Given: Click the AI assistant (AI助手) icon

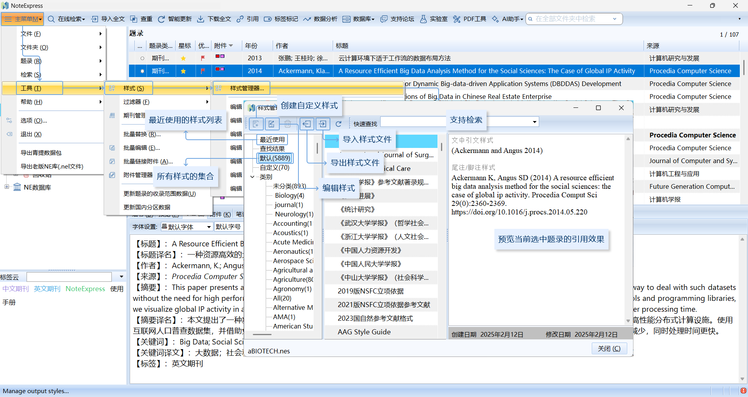Looking at the screenshot, I should pyautogui.click(x=495, y=19).
